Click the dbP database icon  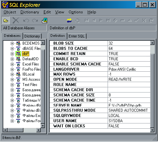point(18,54)
